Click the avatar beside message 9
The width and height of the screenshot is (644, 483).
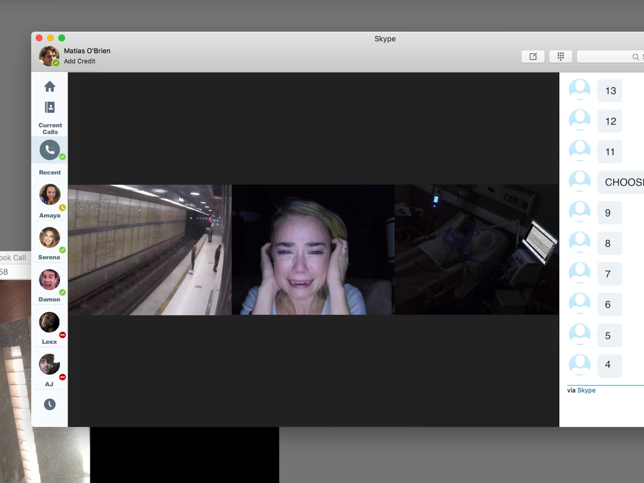(x=580, y=211)
